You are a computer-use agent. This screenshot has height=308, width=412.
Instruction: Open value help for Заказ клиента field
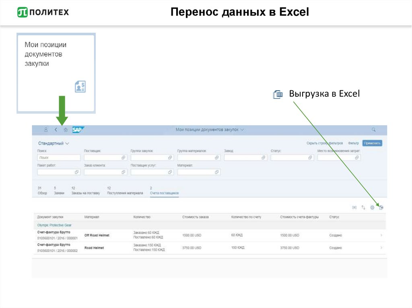tap(123, 172)
